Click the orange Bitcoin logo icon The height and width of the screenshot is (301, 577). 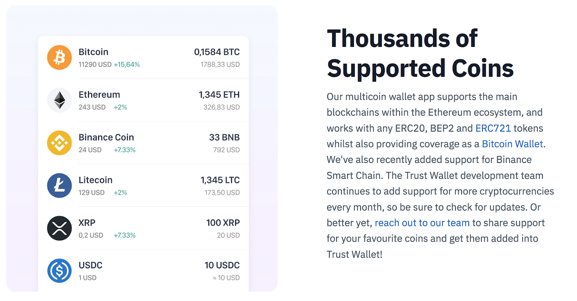[60, 58]
